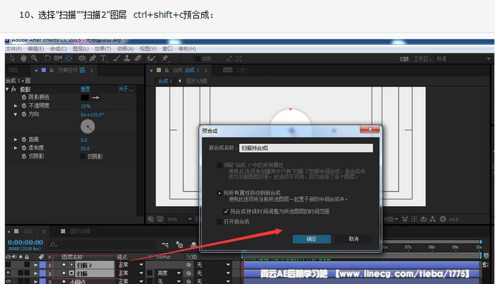Expand layer 1 扫描 2 twirl arrow
The width and height of the screenshot is (495, 284).
(36, 265)
